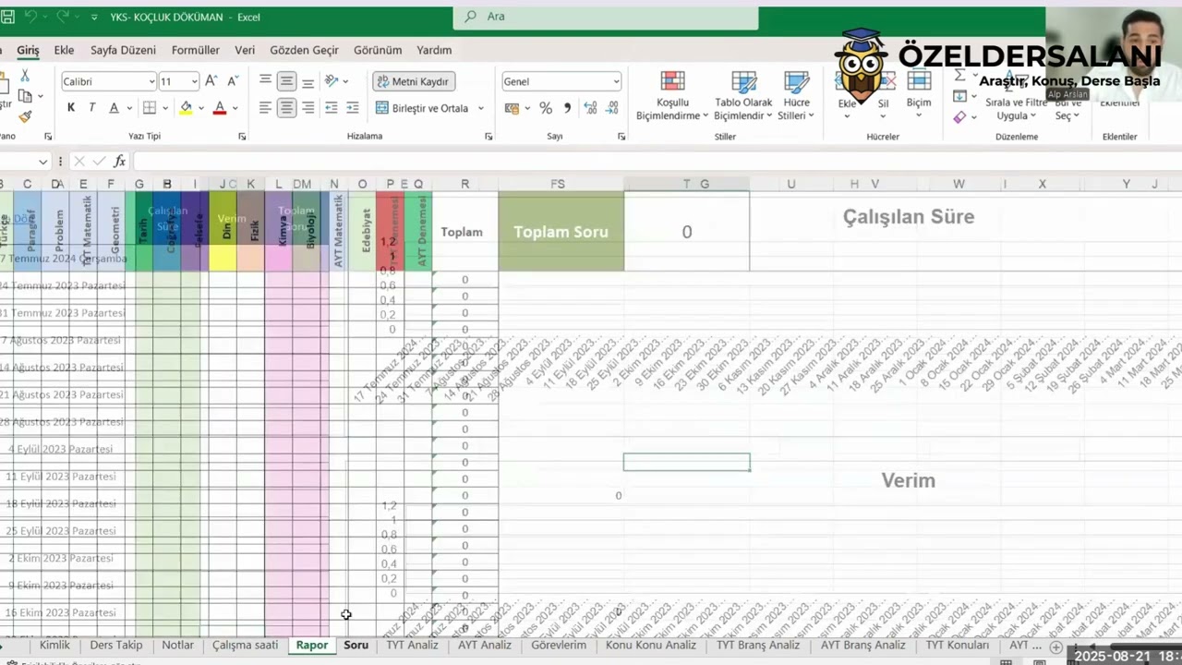This screenshot has width=1182, height=665.
Task: Open Hizalama dialog launcher
Action: pyautogui.click(x=488, y=137)
